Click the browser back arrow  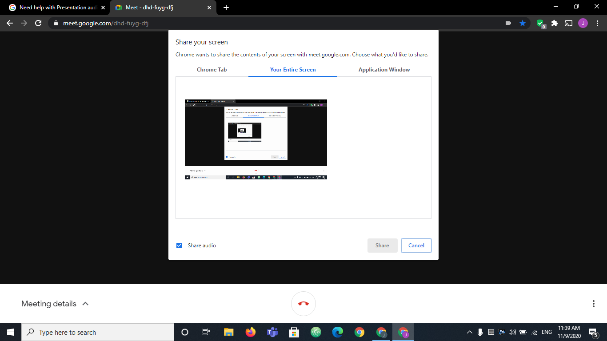pos(10,23)
